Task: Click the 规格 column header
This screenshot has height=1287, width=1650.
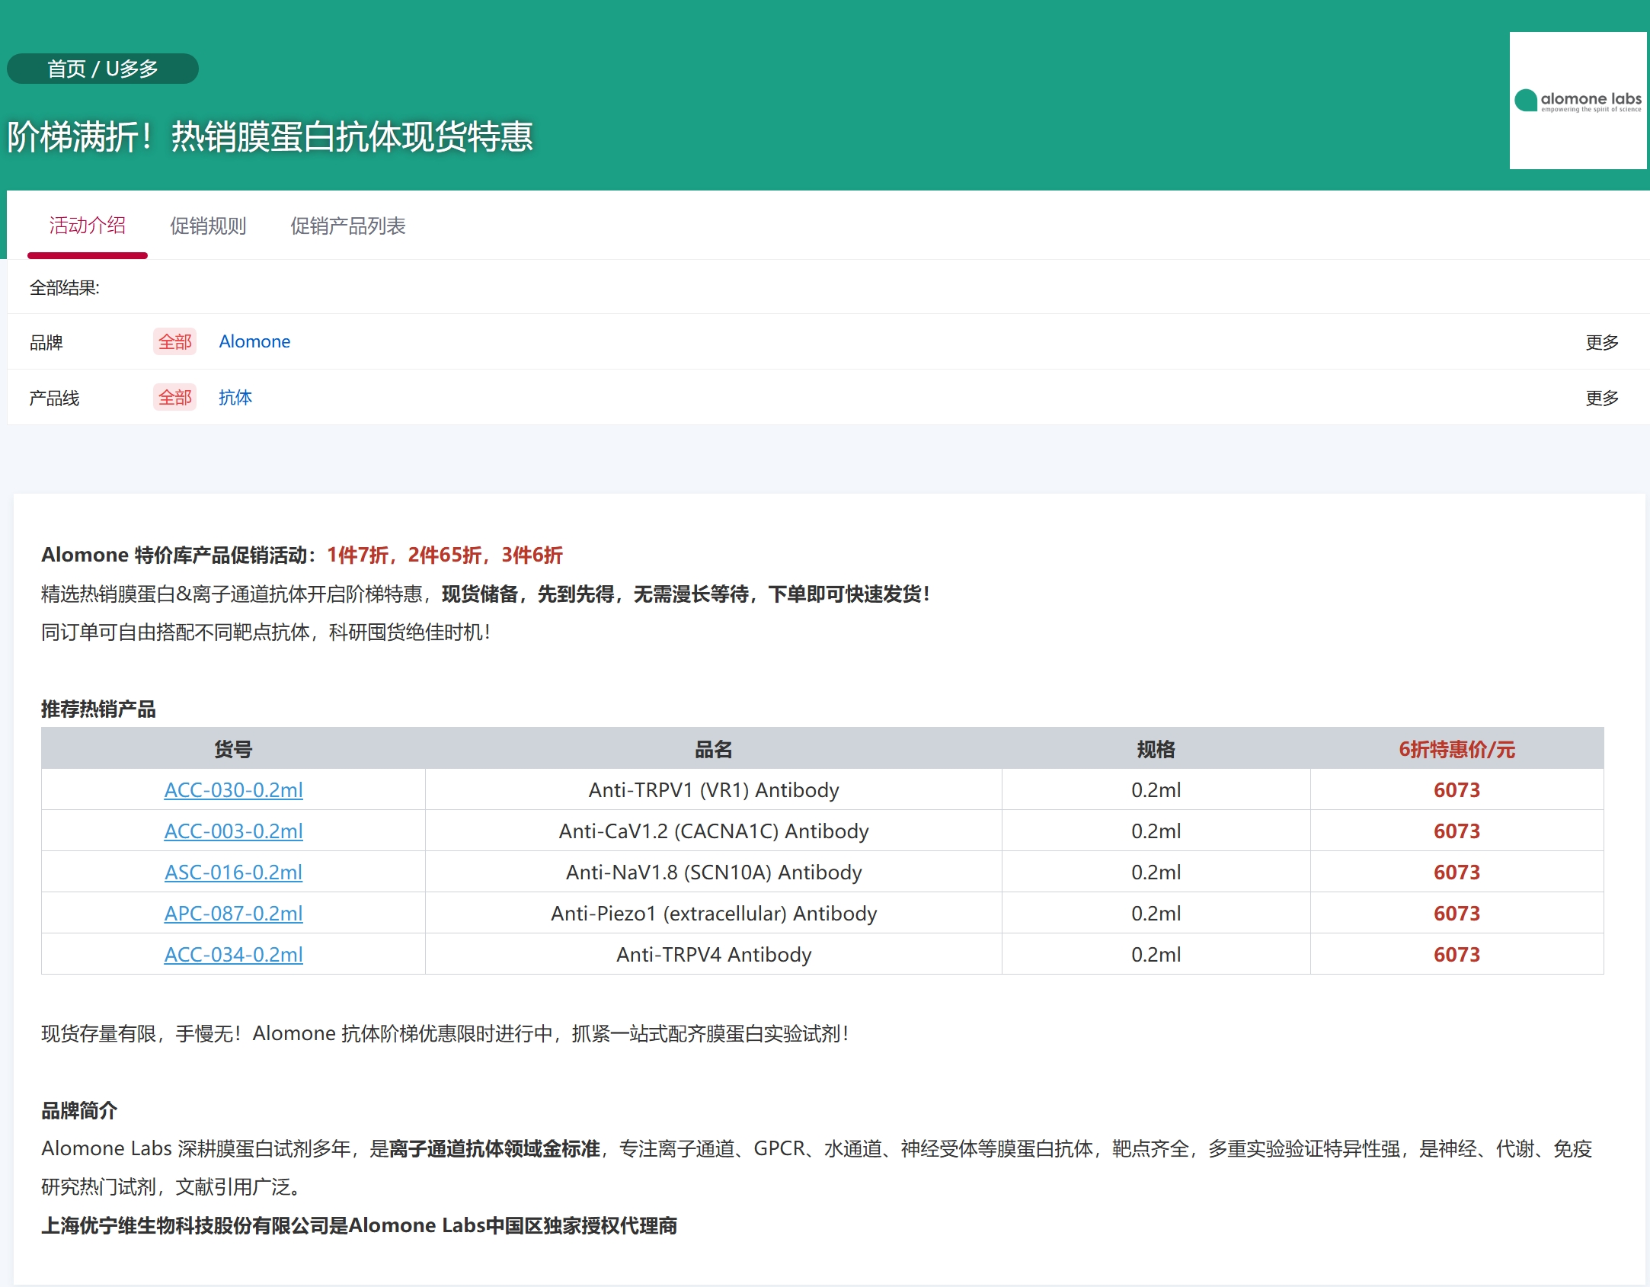Action: click(1156, 749)
